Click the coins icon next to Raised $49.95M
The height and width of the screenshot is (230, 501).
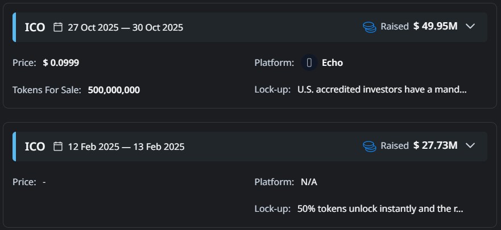tap(370, 27)
